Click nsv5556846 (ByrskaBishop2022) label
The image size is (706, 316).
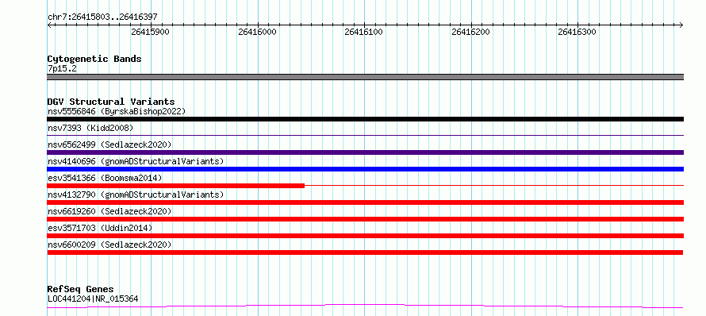116,111
